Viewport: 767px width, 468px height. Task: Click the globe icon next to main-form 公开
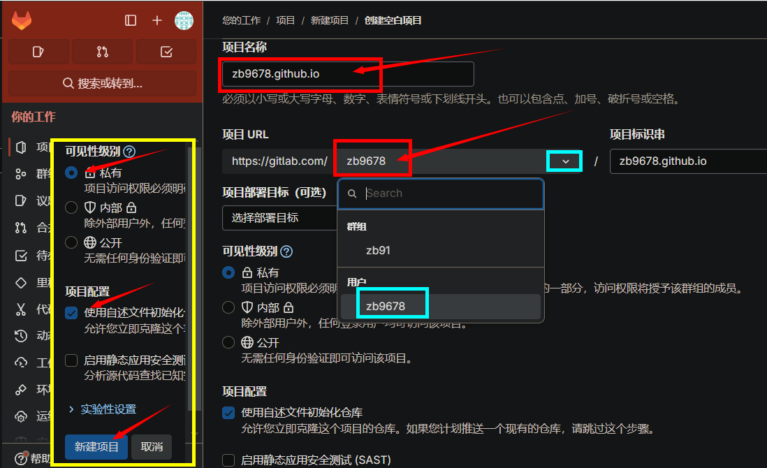pos(247,342)
